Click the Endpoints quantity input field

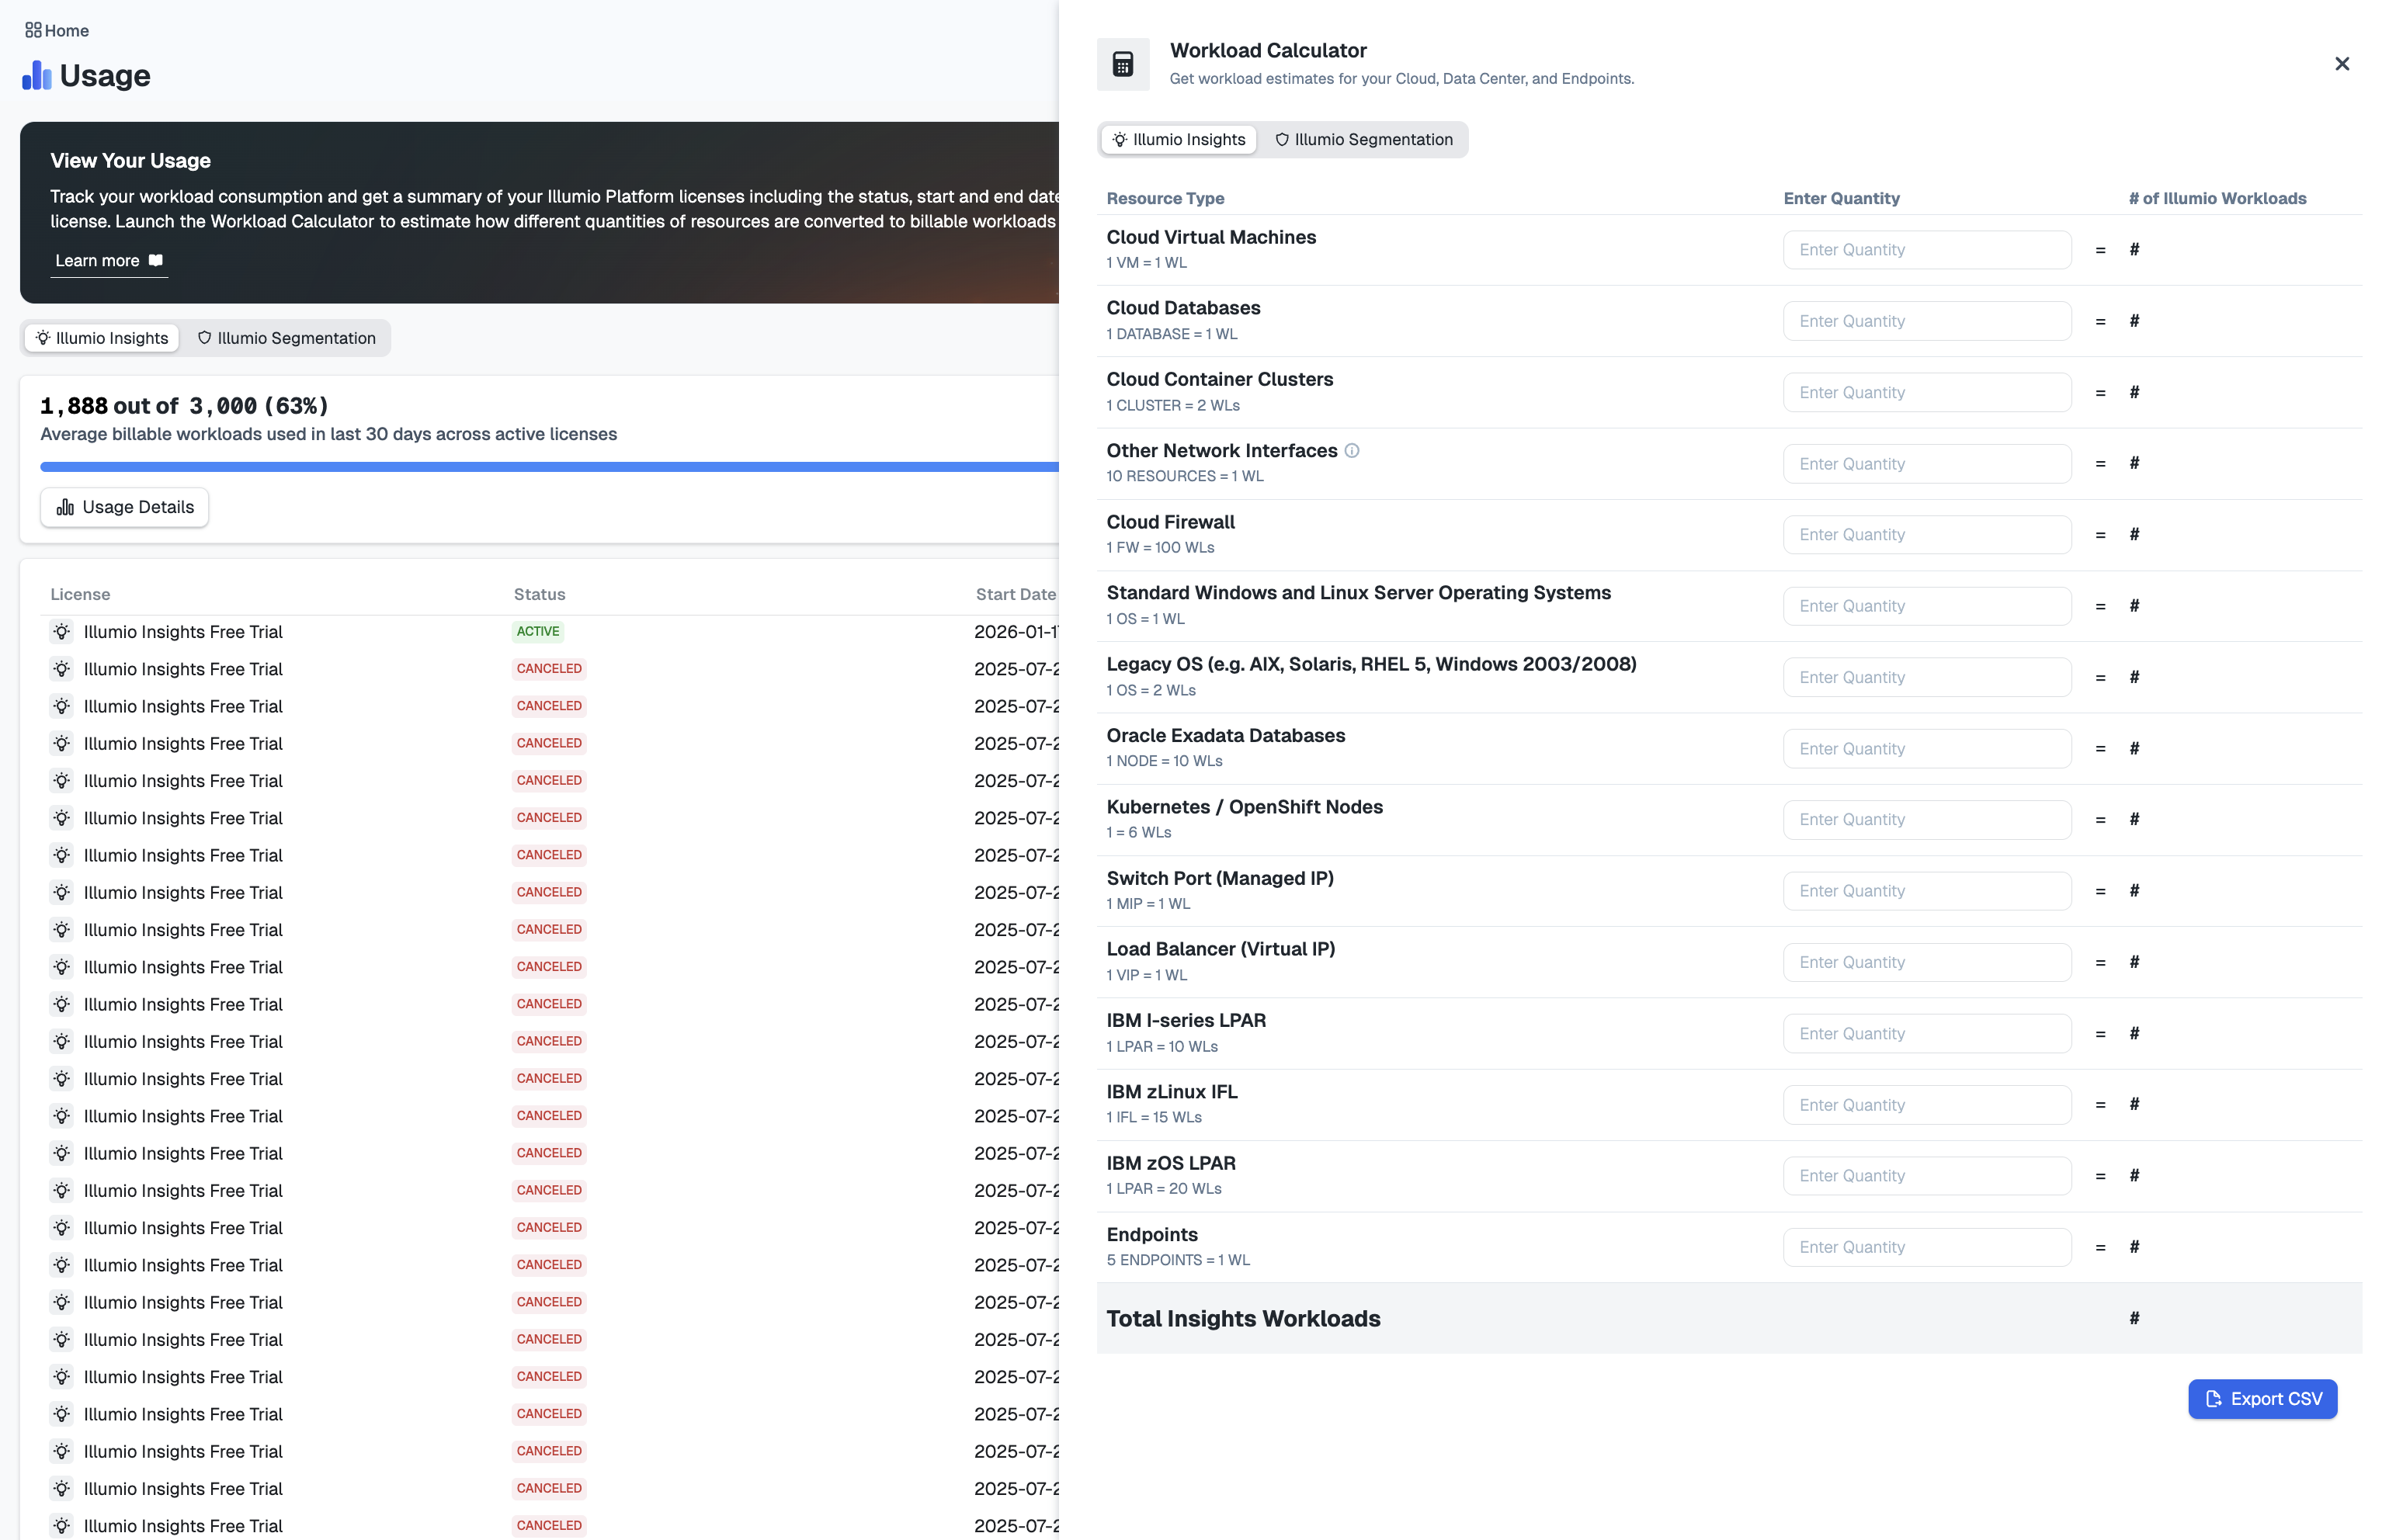click(x=1926, y=1247)
